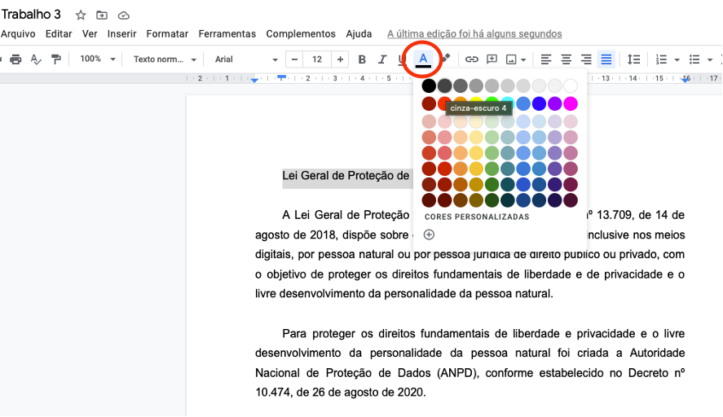The width and height of the screenshot is (723, 417).
Task: Select the paint format tool
Action: 55,59
